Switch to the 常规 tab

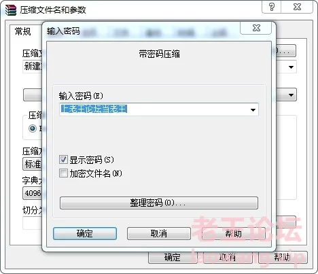pyautogui.click(x=22, y=31)
